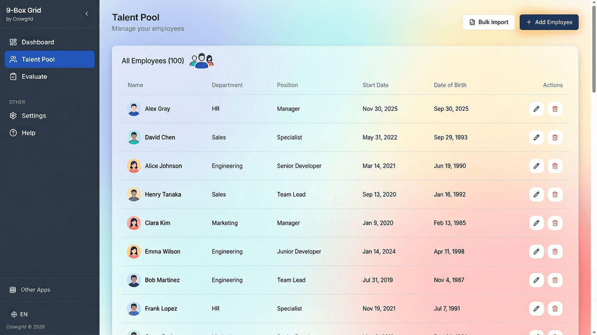Click the EN language globe icon
This screenshot has height=335, width=597.
coord(12,314)
